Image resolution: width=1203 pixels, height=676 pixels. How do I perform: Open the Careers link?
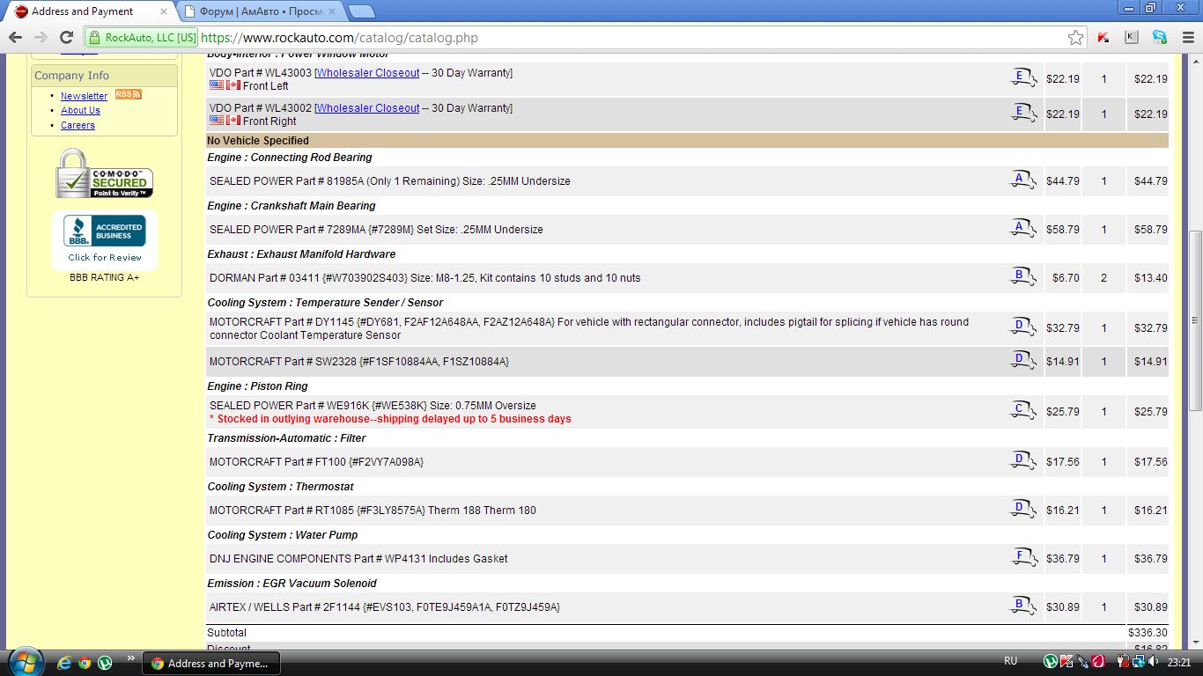[x=77, y=125]
